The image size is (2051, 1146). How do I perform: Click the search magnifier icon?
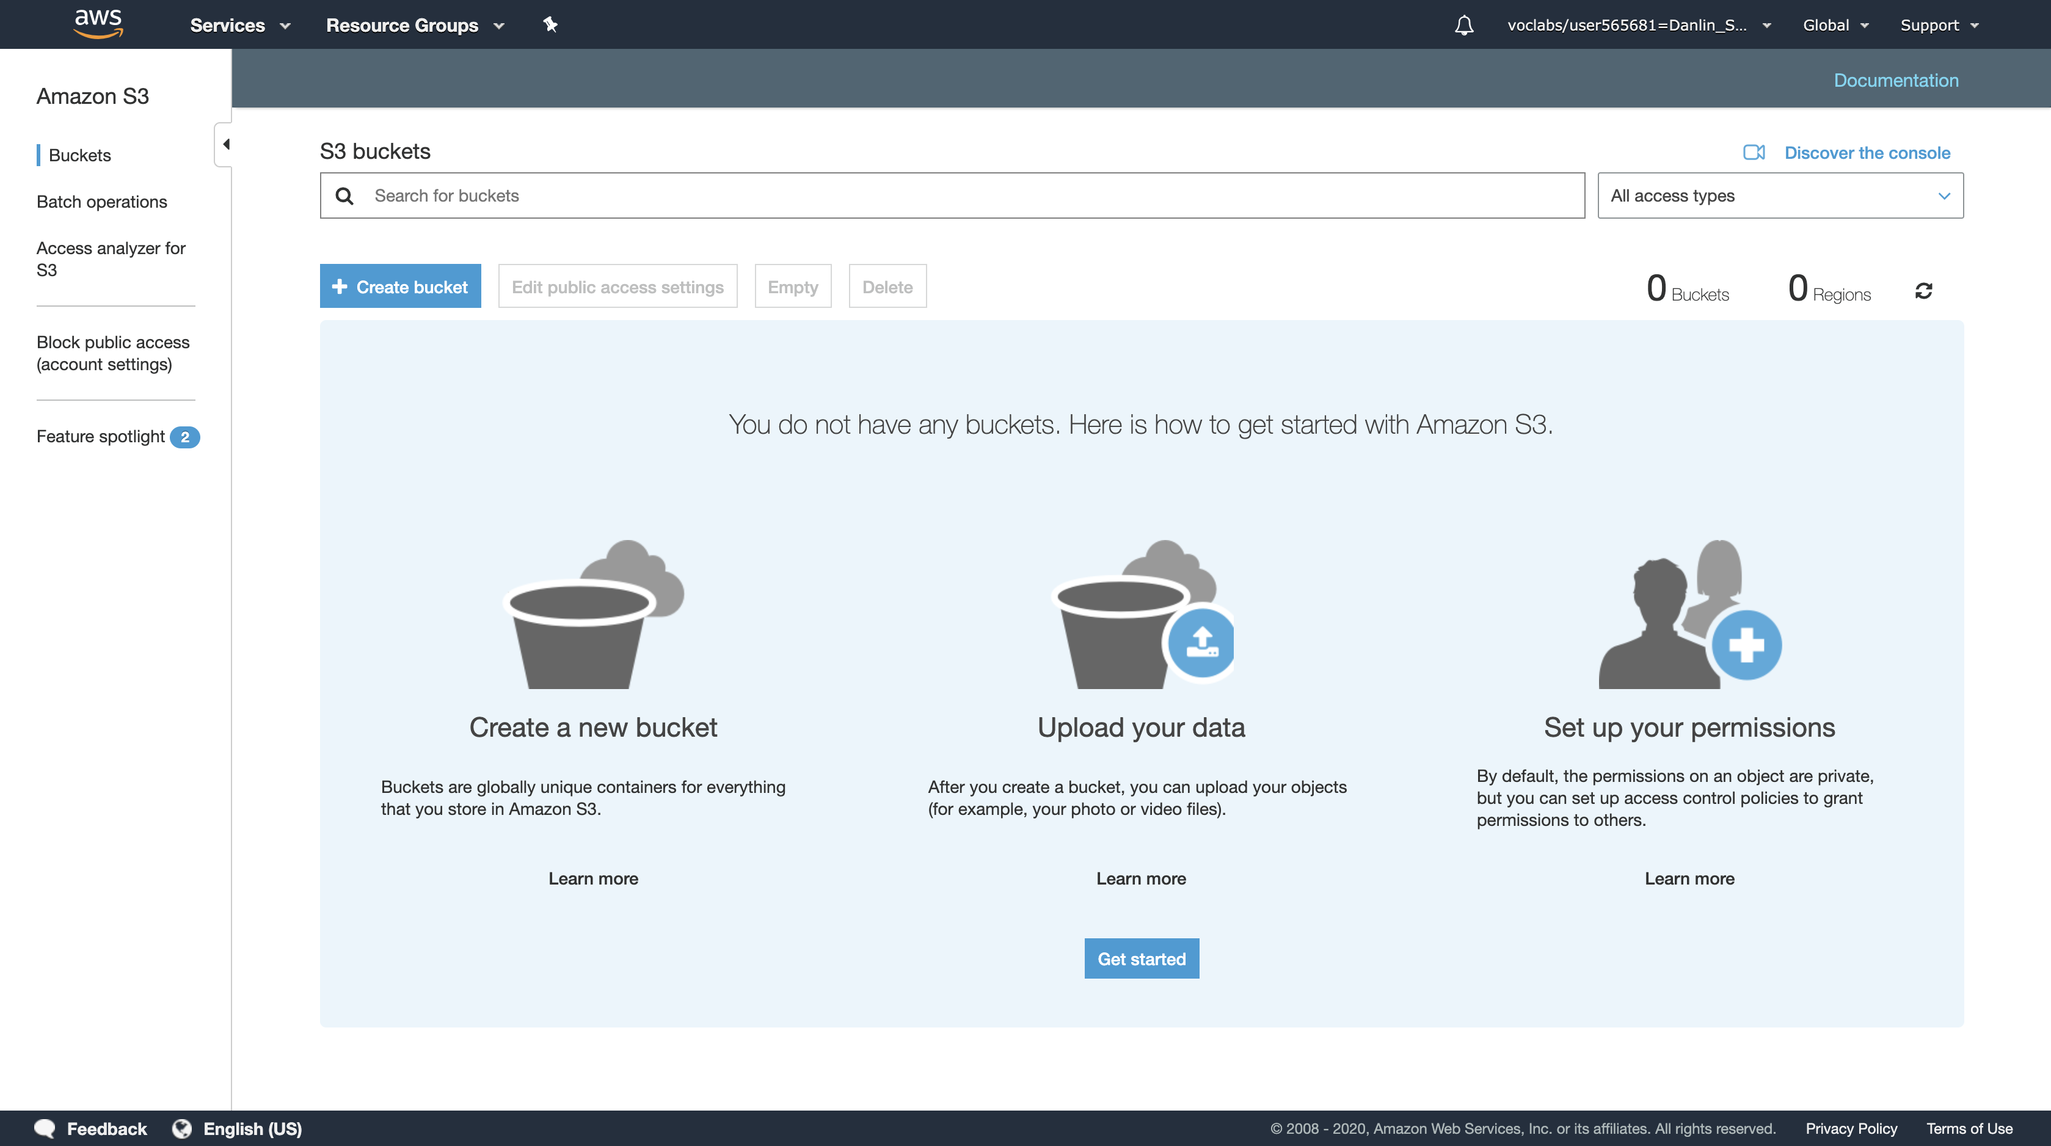(344, 196)
